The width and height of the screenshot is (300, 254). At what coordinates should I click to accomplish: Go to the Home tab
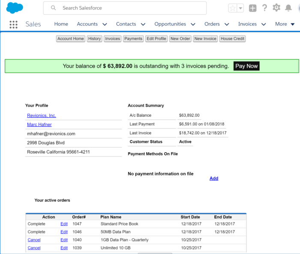[61, 24]
